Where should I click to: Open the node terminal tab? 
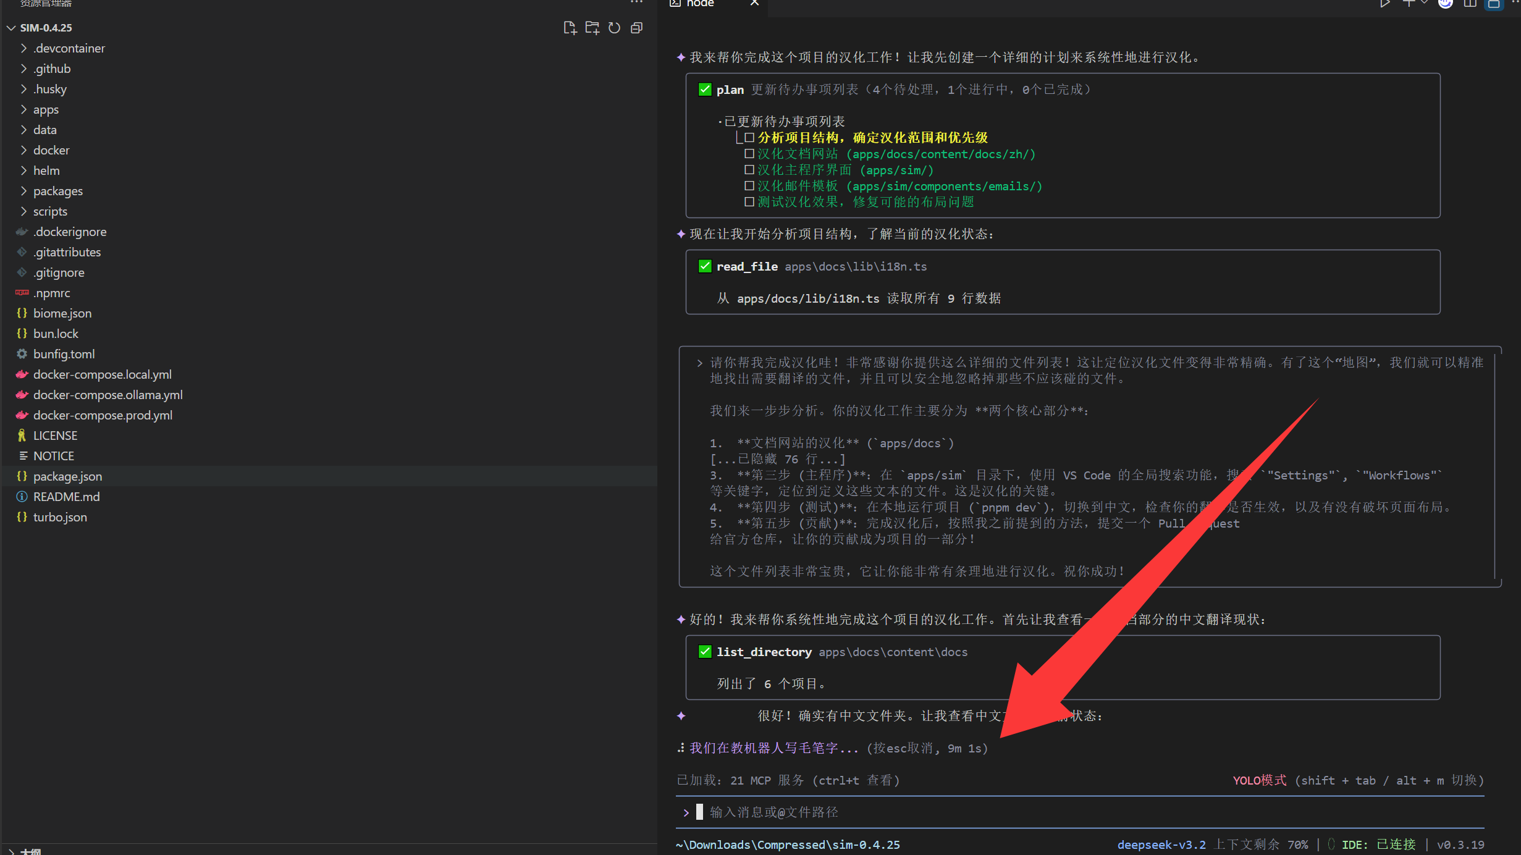699,4
